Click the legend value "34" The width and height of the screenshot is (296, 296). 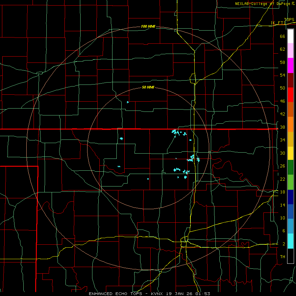point(283,140)
